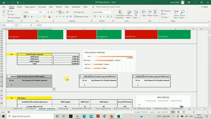Set Middle Align for the cell

coord(60,12)
